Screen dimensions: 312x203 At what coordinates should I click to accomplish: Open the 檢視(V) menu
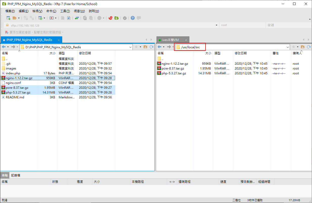point(37,11)
